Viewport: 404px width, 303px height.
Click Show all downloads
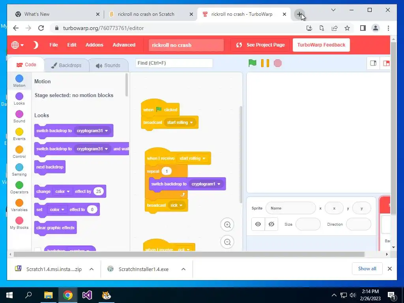[x=367, y=269]
